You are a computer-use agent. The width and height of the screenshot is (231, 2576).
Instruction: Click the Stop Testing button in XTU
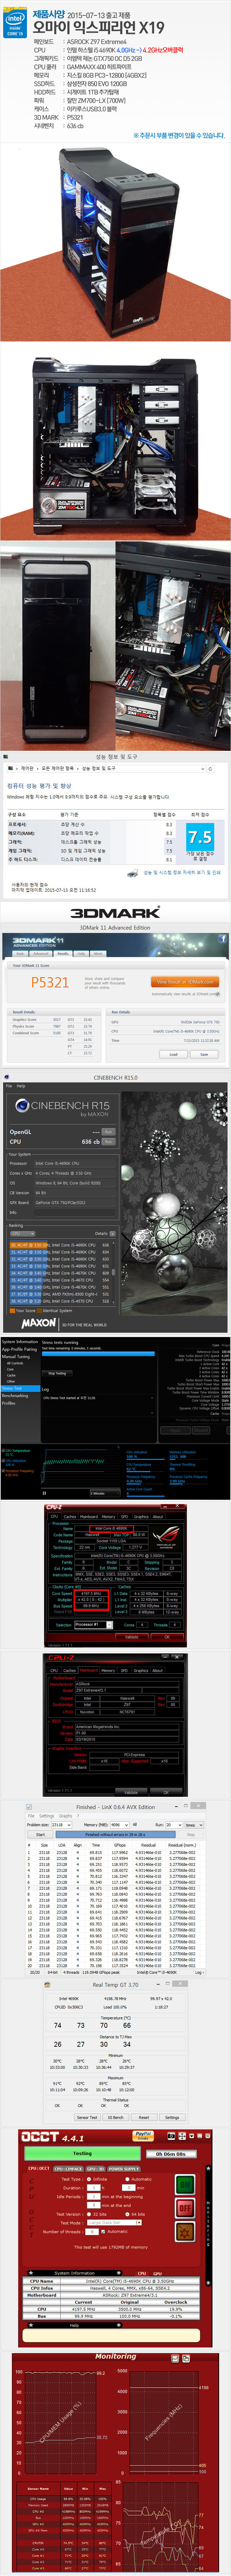pyautogui.click(x=57, y=1373)
